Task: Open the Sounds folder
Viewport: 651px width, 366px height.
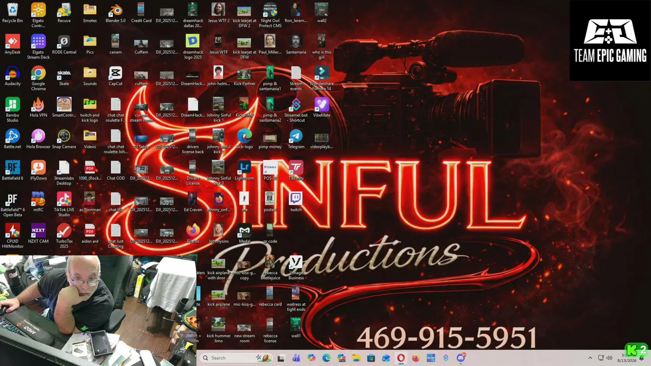Action: [90, 76]
